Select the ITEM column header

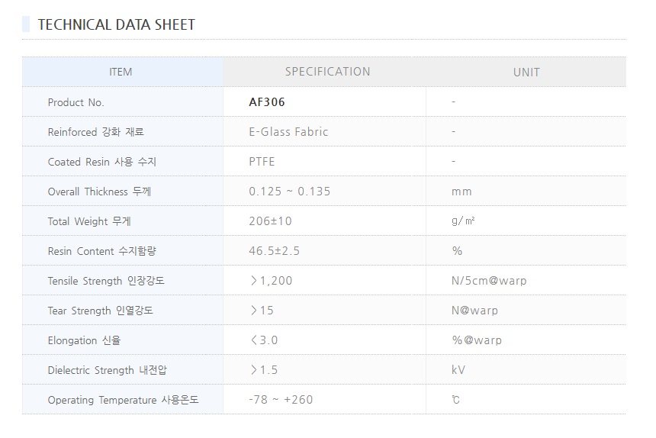pos(121,72)
